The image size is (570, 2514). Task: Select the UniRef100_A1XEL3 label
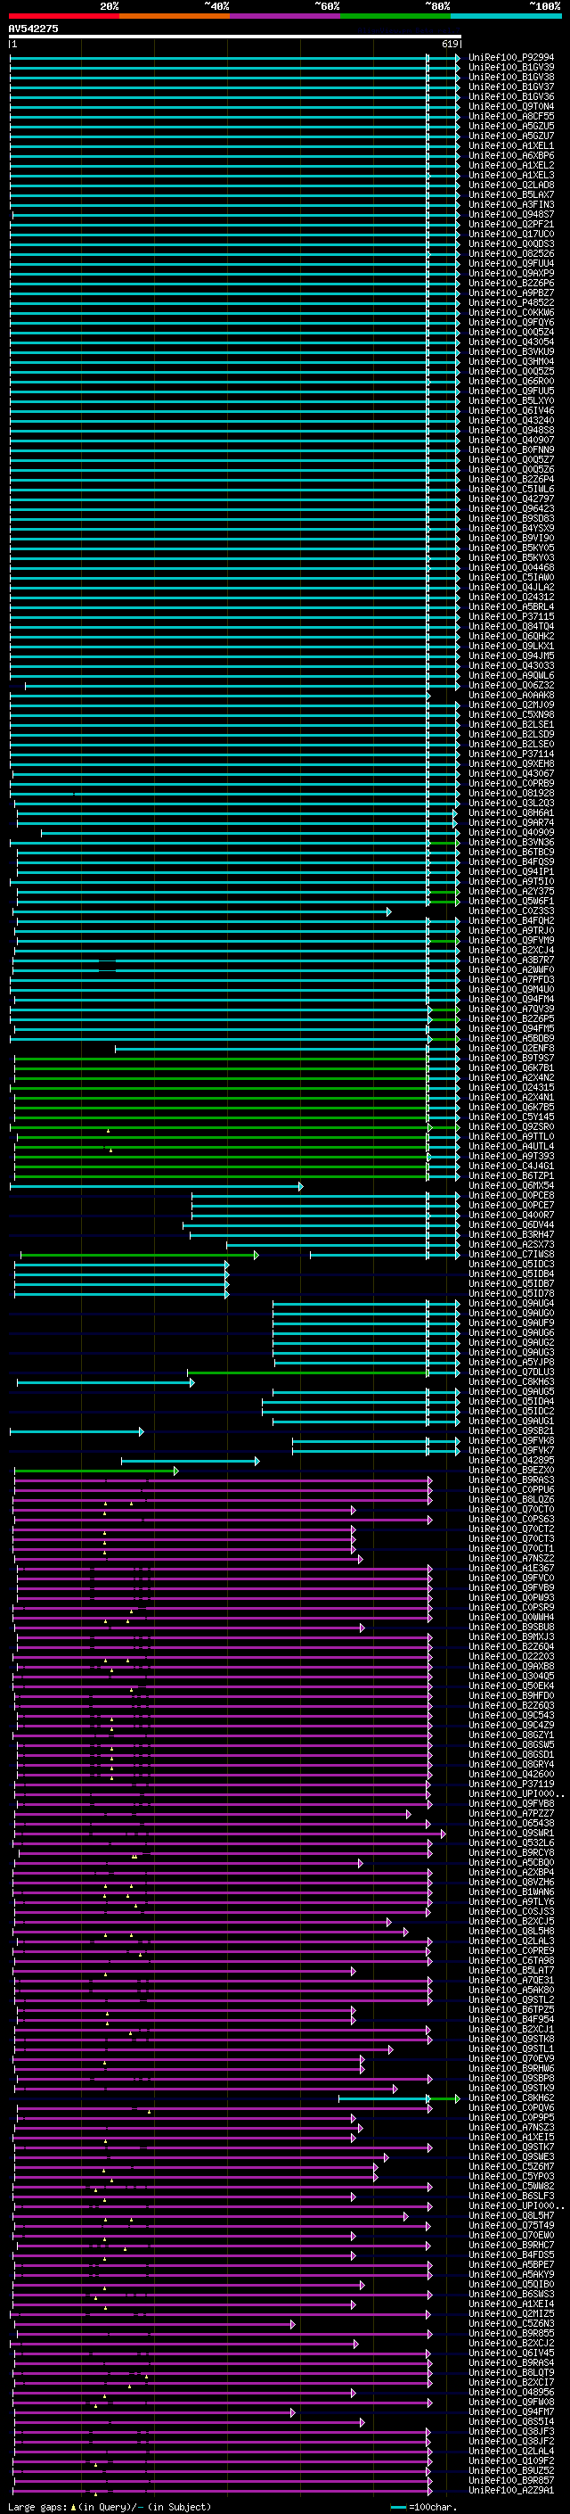pyautogui.click(x=511, y=175)
